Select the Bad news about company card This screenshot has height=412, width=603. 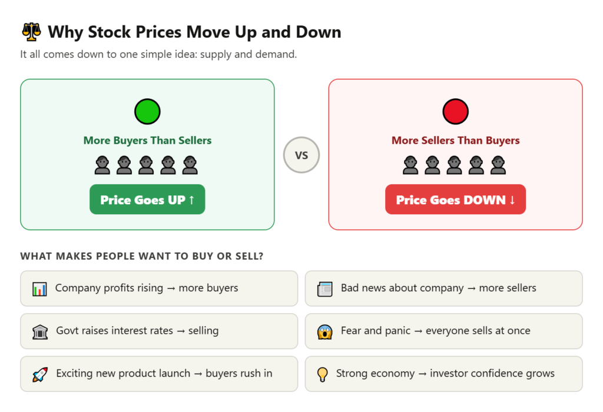click(x=443, y=288)
